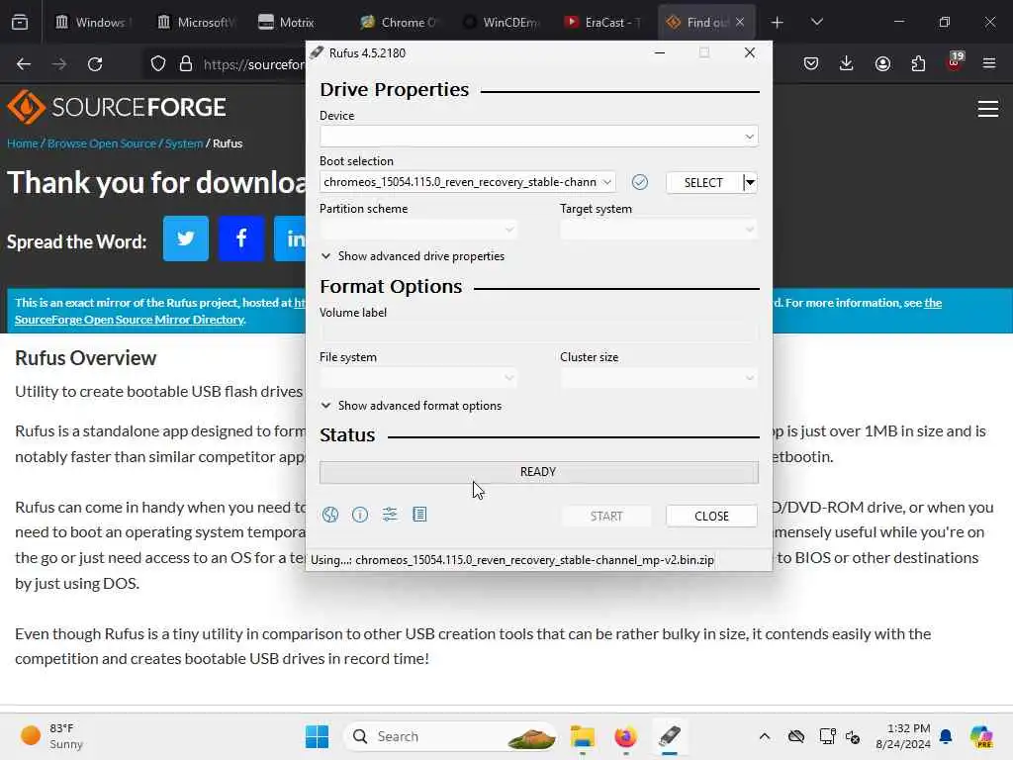Screen dimensions: 1013x760
Task: Switch to the EraCast browser tab
Action: point(603,22)
